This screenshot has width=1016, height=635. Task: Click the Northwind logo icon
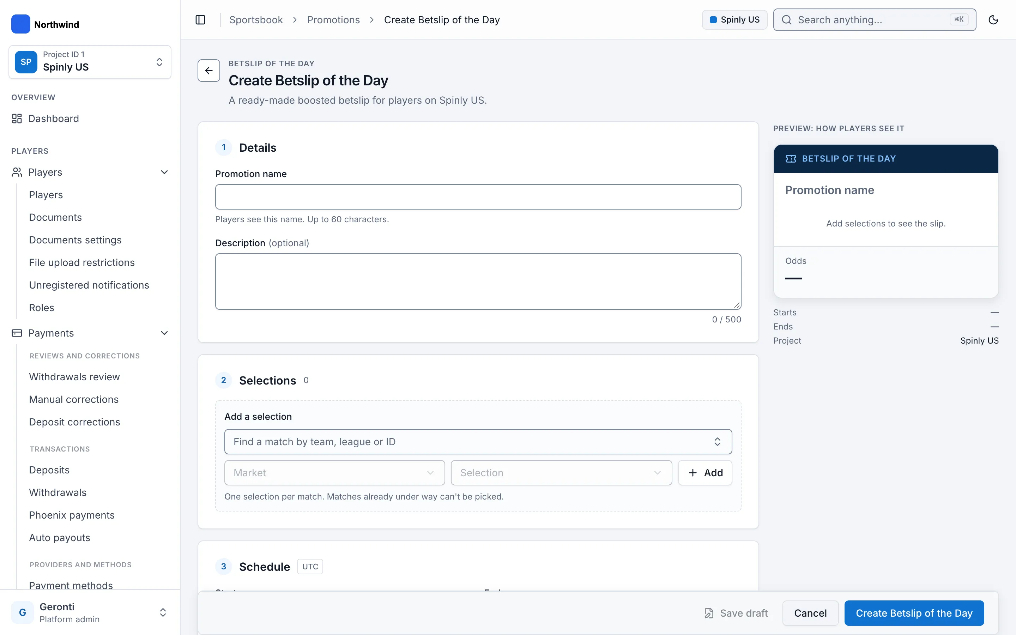(20, 24)
